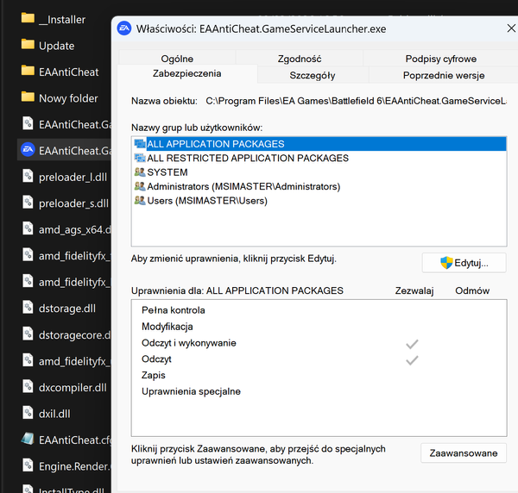Viewport: 518px width, 493px height.
Task: Select ALL RESTRICTED APPLICATION PACKAGES entry
Action: pos(247,159)
